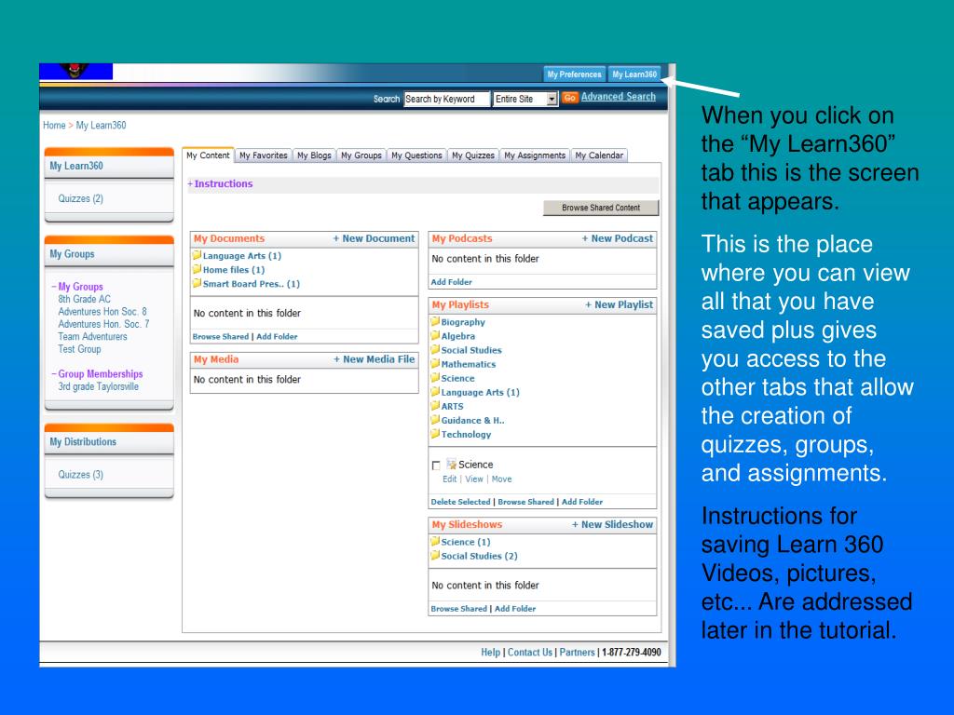Click Add Folder under My Slideshows
This screenshot has height=715, width=954.
pyautogui.click(x=515, y=609)
